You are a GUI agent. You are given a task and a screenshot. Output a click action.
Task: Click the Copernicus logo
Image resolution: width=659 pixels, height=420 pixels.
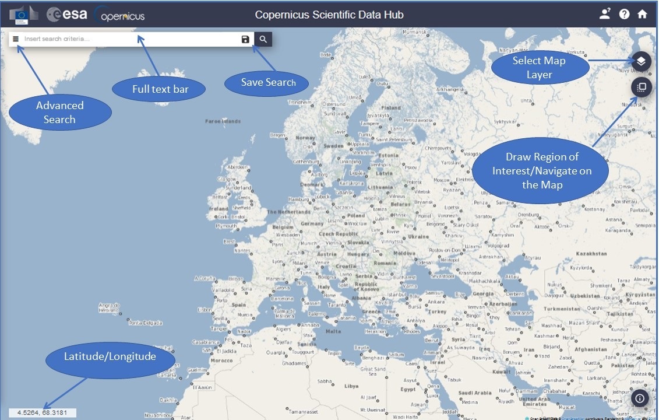point(119,15)
